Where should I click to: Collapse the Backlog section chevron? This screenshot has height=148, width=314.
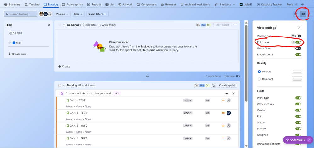point(64,85)
